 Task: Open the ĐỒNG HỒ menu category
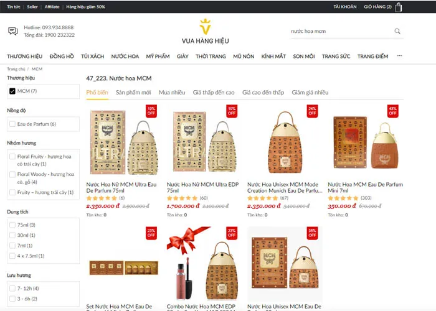62,57
